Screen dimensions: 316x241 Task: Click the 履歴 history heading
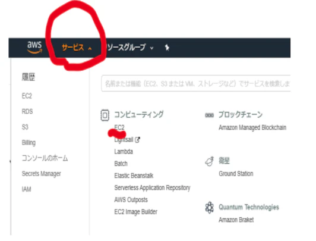click(29, 77)
